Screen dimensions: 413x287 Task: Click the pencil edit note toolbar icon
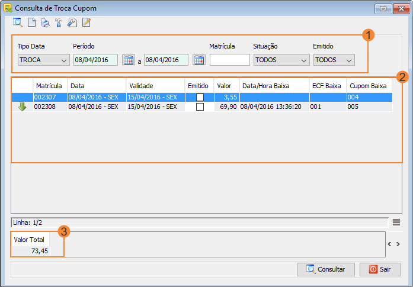point(87,22)
